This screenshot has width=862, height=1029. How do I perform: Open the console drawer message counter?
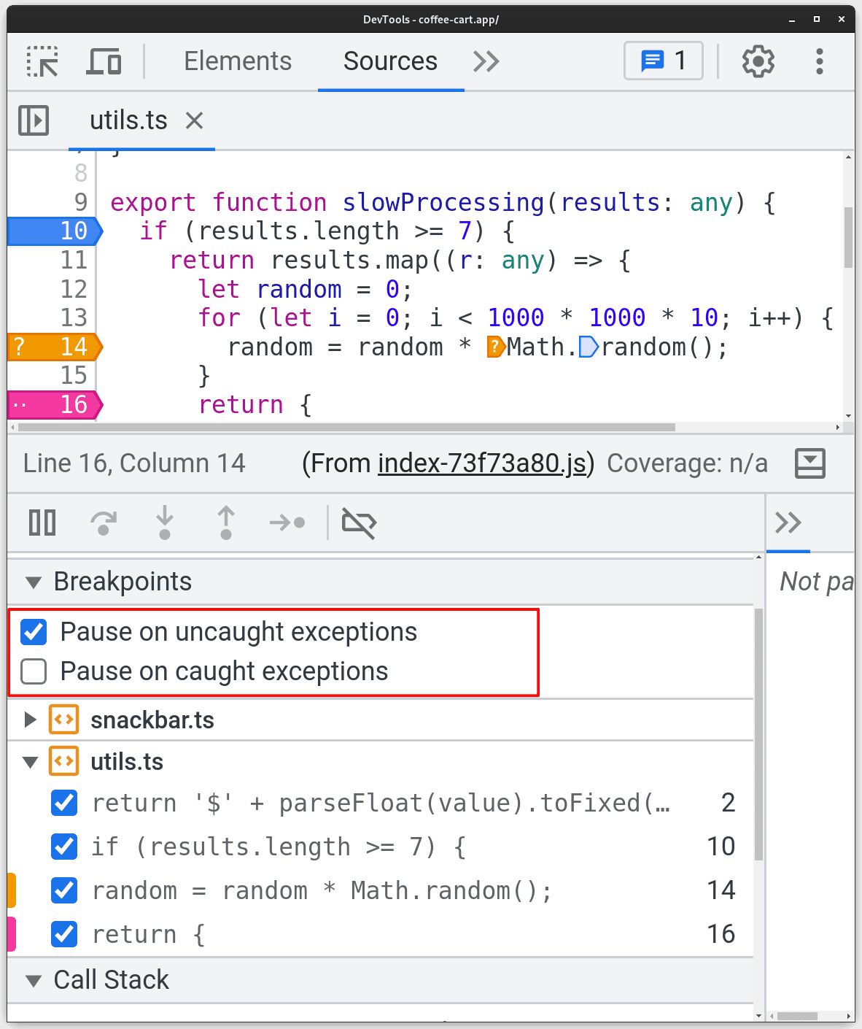pyautogui.click(x=662, y=61)
